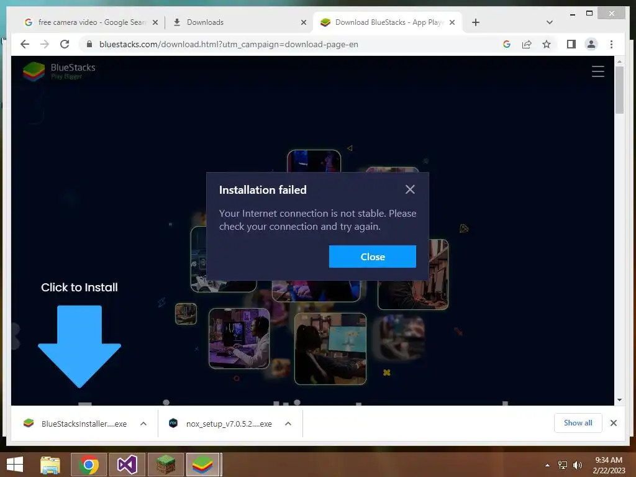The height and width of the screenshot is (477, 636).
Task: Click the Click to Install text
Action: [79, 287]
